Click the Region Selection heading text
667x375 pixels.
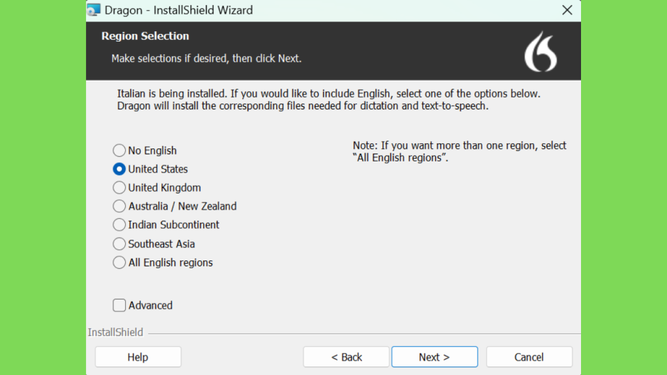click(x=145, y=36)
